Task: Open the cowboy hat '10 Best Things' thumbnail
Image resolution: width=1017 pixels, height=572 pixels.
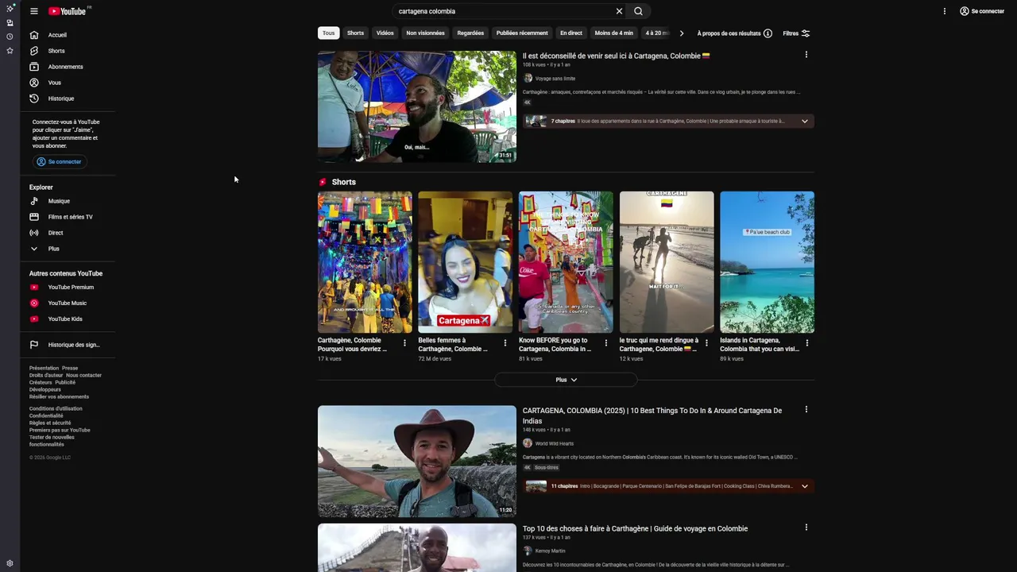Action: (x=417, y=462)
